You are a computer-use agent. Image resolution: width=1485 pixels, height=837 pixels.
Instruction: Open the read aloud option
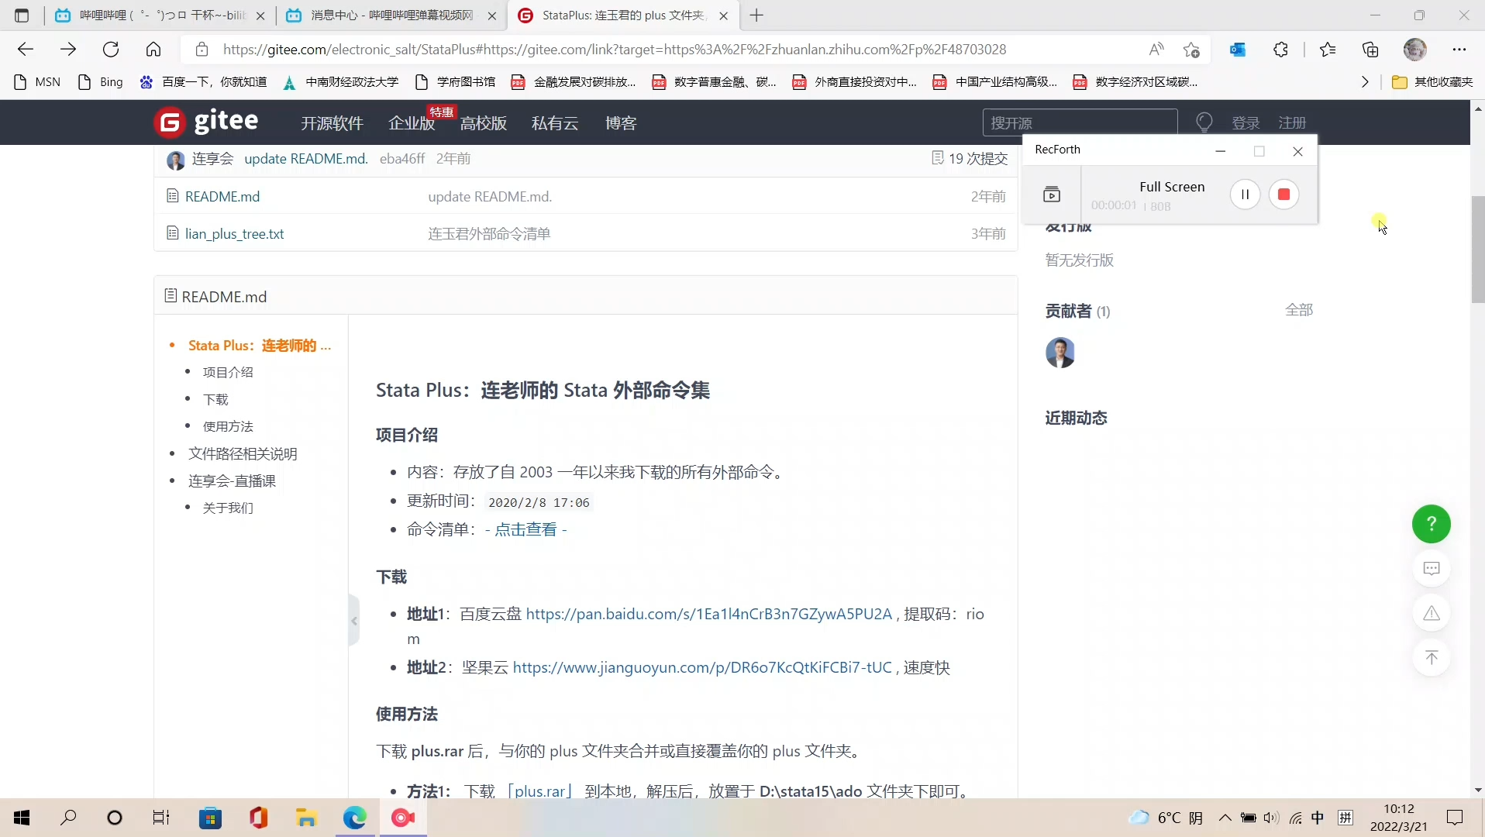coord(1156,50)
